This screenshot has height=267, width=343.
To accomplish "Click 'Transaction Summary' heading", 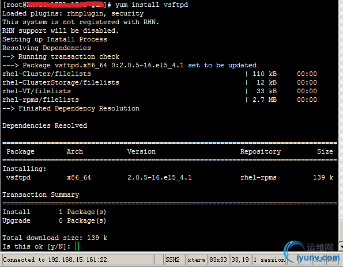I will tap(40, 194).
